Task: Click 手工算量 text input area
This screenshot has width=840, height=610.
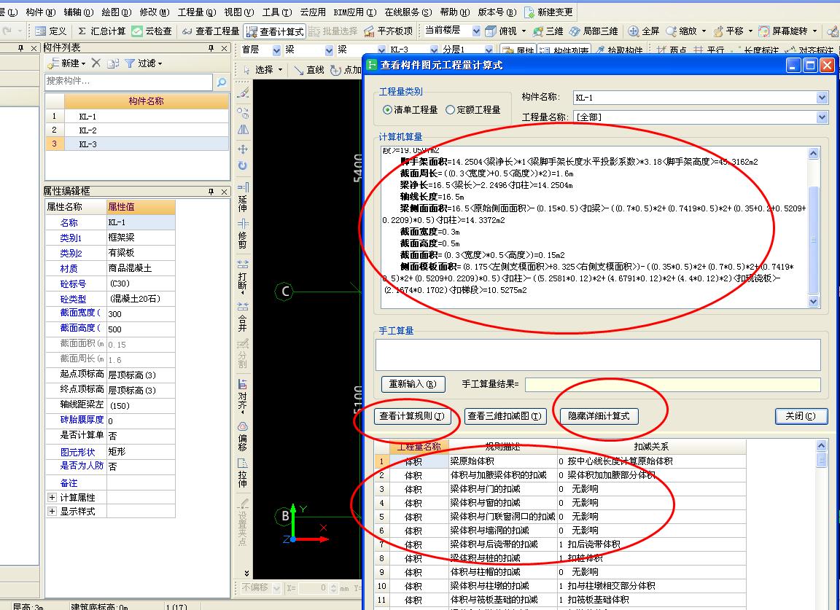Action: point(598,354)
